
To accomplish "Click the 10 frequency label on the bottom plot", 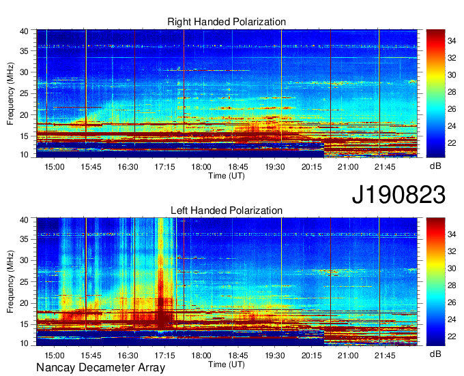I will [x=24, y=343].
